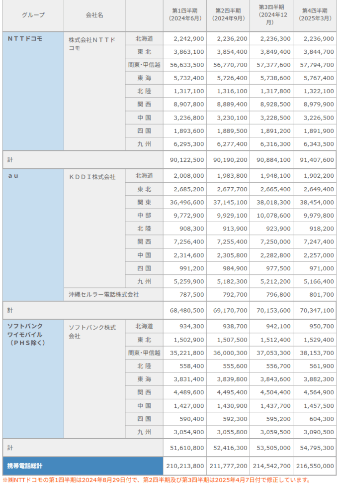The width and height of the screenshot is (338, 487).
Task: Select the NTTドコモ group cell
Action: (x=33, y=91)
